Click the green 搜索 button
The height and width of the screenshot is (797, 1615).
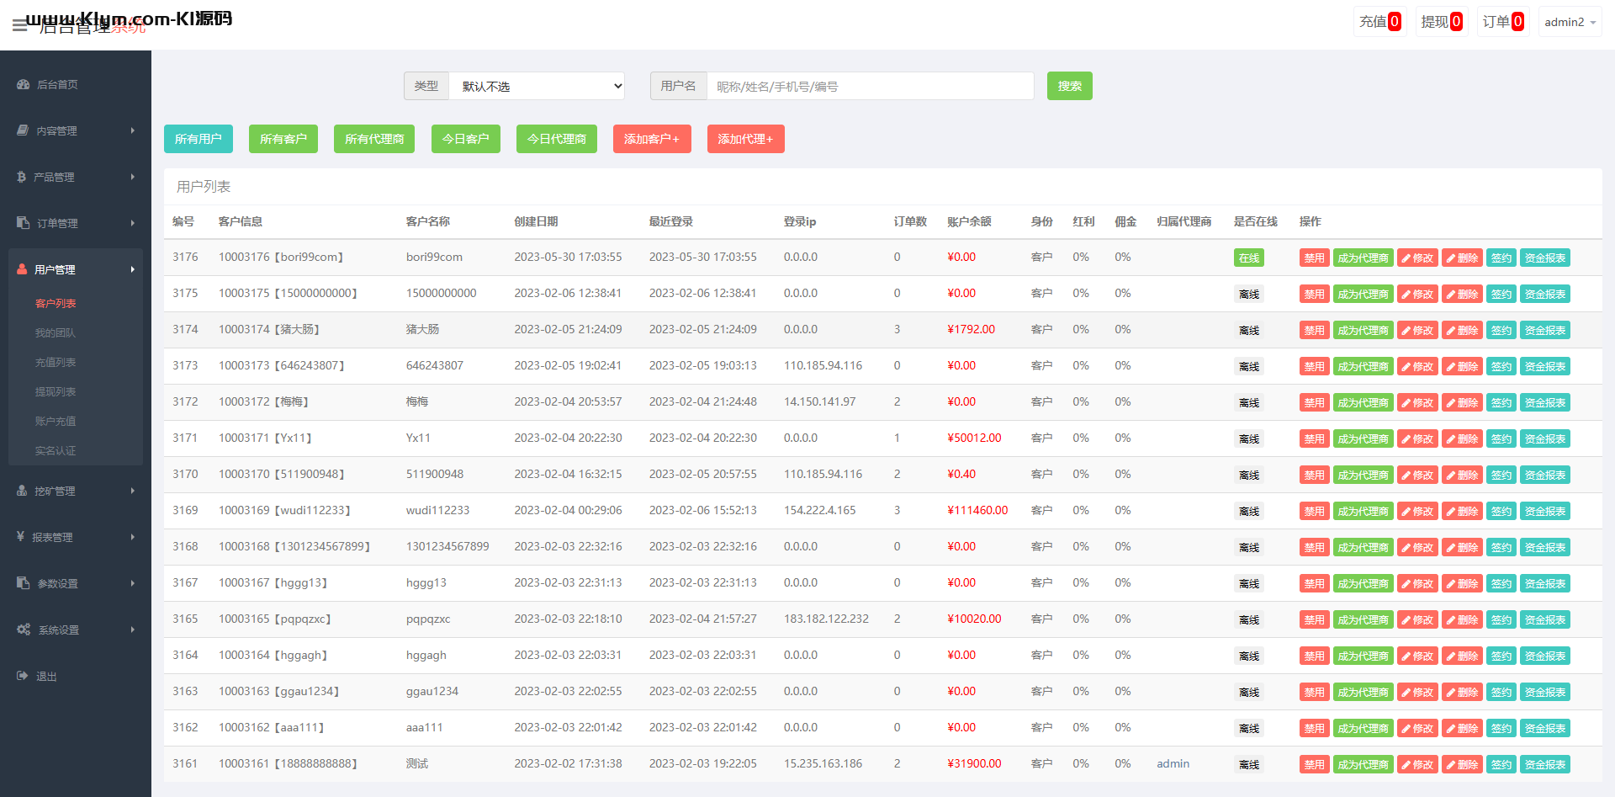[x=1069, y=86]
